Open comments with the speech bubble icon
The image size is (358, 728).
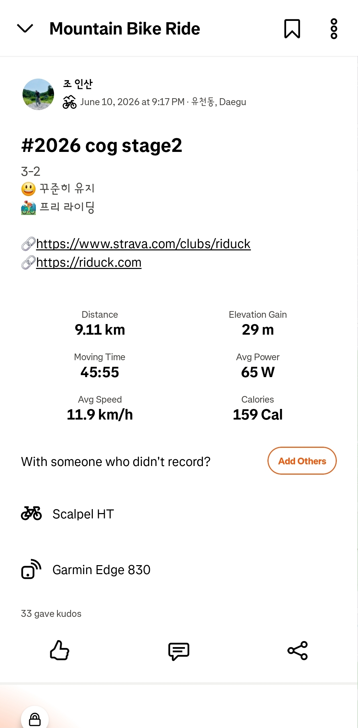click(x=179, y=651)
